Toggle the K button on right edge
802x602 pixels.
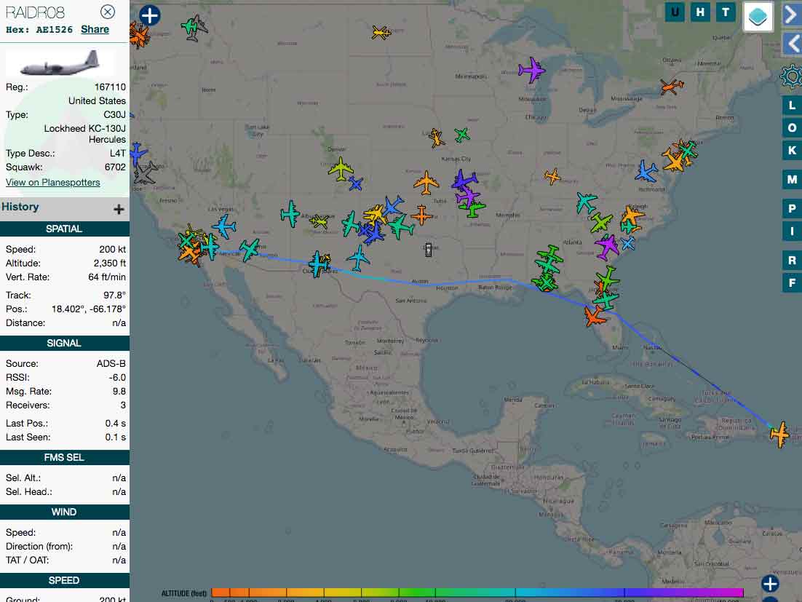(x=792, y=151)
